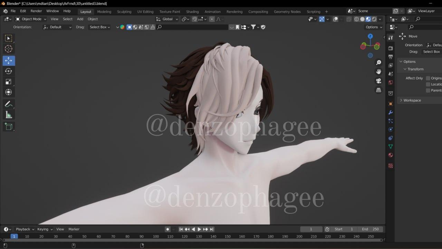Open the Modifiers wrench tab in properties

(x=391, y=112)
